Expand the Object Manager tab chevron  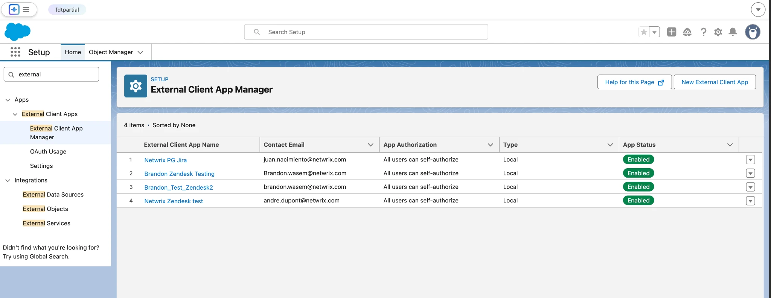tap(140, 52)
